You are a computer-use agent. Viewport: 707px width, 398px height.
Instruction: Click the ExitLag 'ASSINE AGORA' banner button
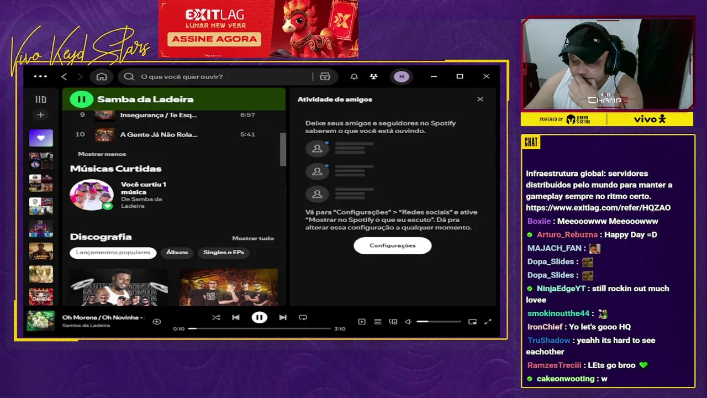[214, 39]
